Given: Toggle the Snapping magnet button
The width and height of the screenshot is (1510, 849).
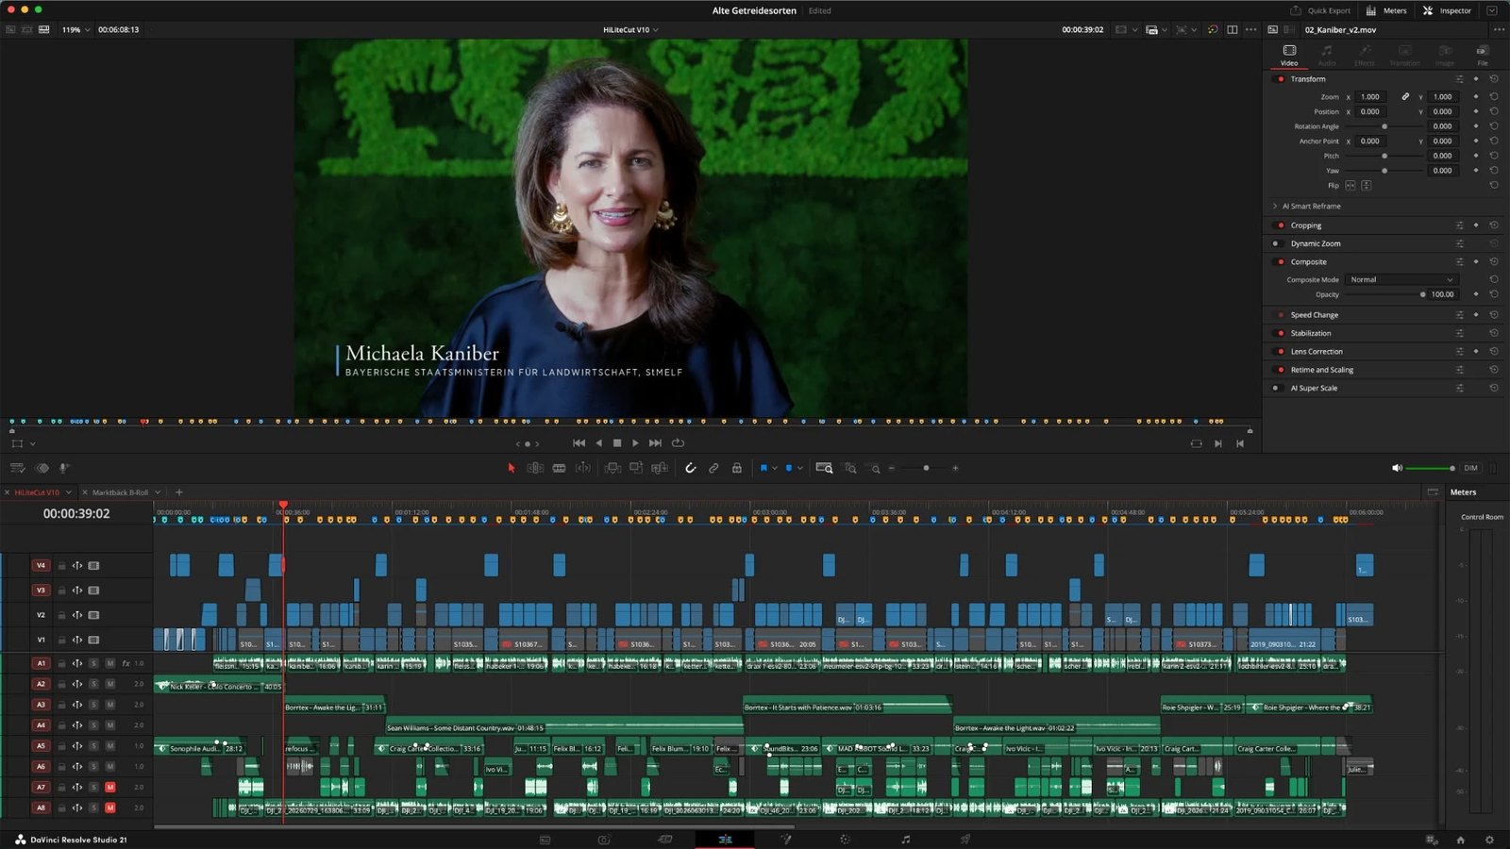Looking at the screenshot, I should [691, 468].
